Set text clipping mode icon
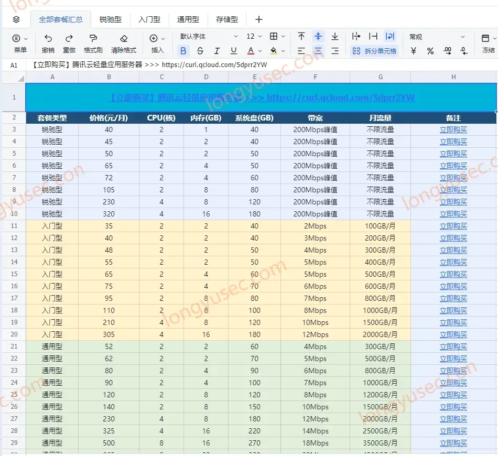 click(373, 36)
